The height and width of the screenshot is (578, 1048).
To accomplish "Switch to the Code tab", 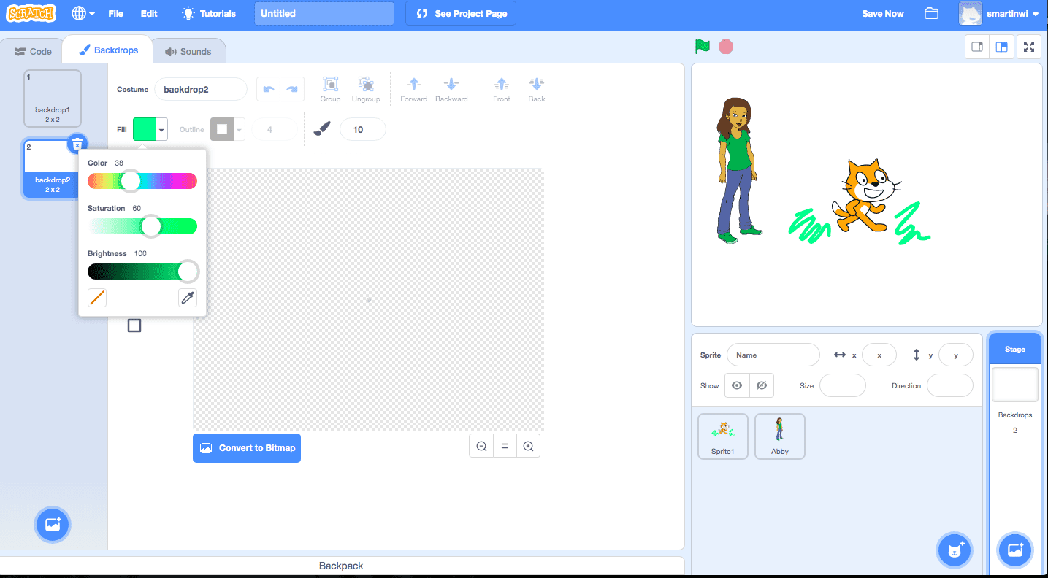I will point(33,51).
